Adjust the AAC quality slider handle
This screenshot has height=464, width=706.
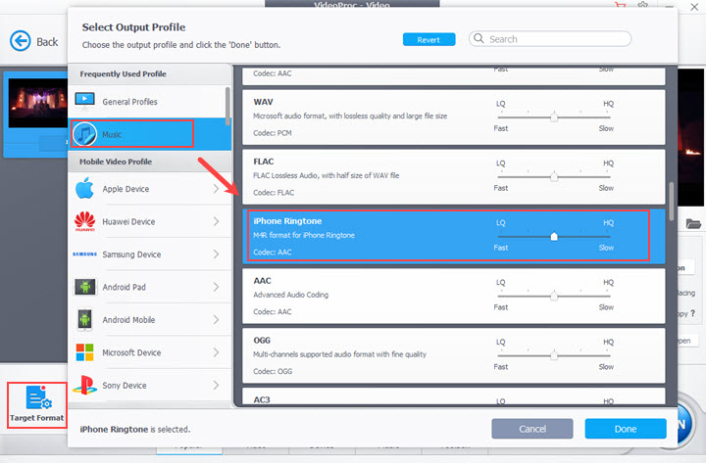(x=554, y=296)
